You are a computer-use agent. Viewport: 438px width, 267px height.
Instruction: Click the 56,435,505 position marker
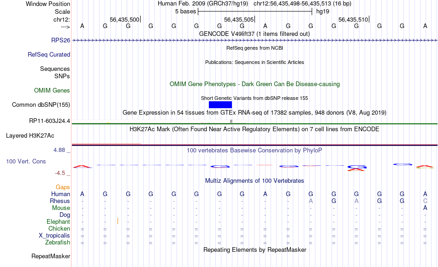239,19
